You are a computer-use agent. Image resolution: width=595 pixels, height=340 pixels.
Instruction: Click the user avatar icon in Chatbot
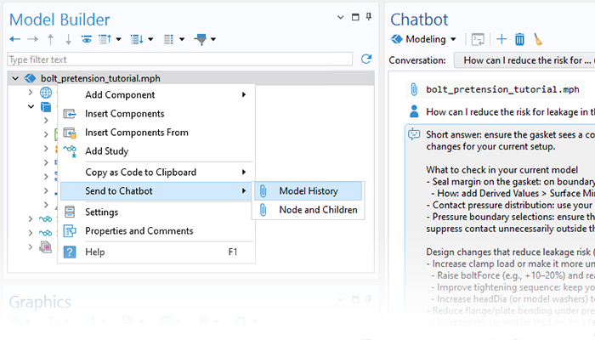coord(414,111)
